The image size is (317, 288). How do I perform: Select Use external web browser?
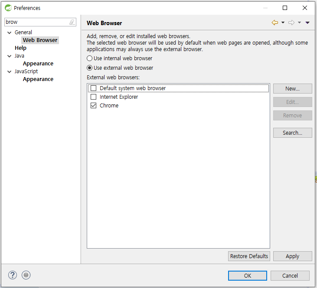[x=120, y=68]
